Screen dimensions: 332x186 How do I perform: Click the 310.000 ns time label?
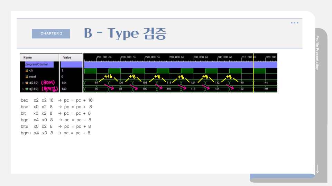(x=249, y=57)
